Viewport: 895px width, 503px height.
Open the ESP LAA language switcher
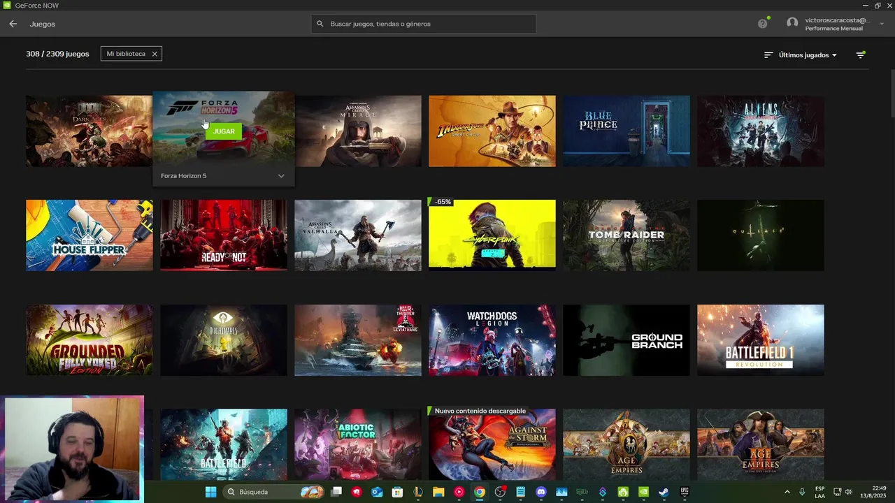point(819,492)
